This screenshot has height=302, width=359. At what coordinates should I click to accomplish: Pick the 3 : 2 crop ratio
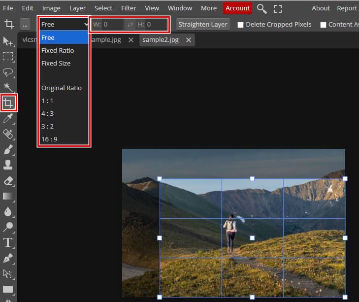pyautogui.click(x=64, y=126)
